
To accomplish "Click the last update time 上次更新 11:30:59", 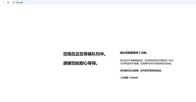I will [129, 78].
